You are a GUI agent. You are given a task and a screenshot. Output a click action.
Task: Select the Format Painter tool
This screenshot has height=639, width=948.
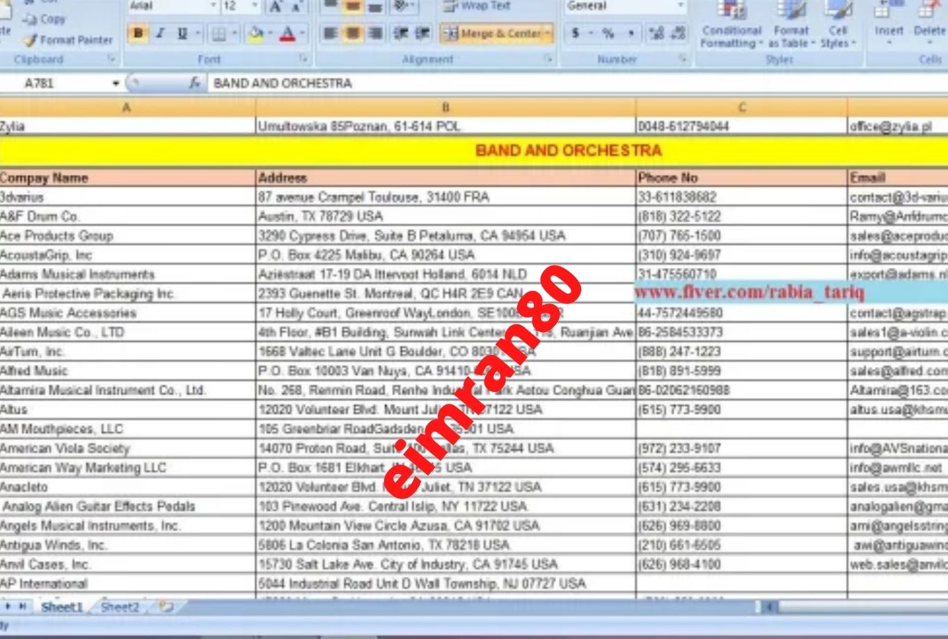click(66, 41)
